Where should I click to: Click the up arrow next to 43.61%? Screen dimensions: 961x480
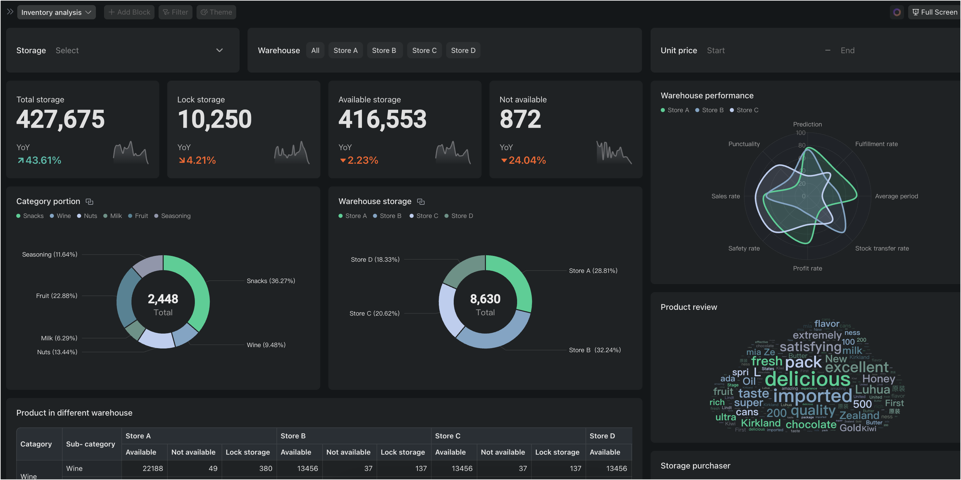(21, 160)
